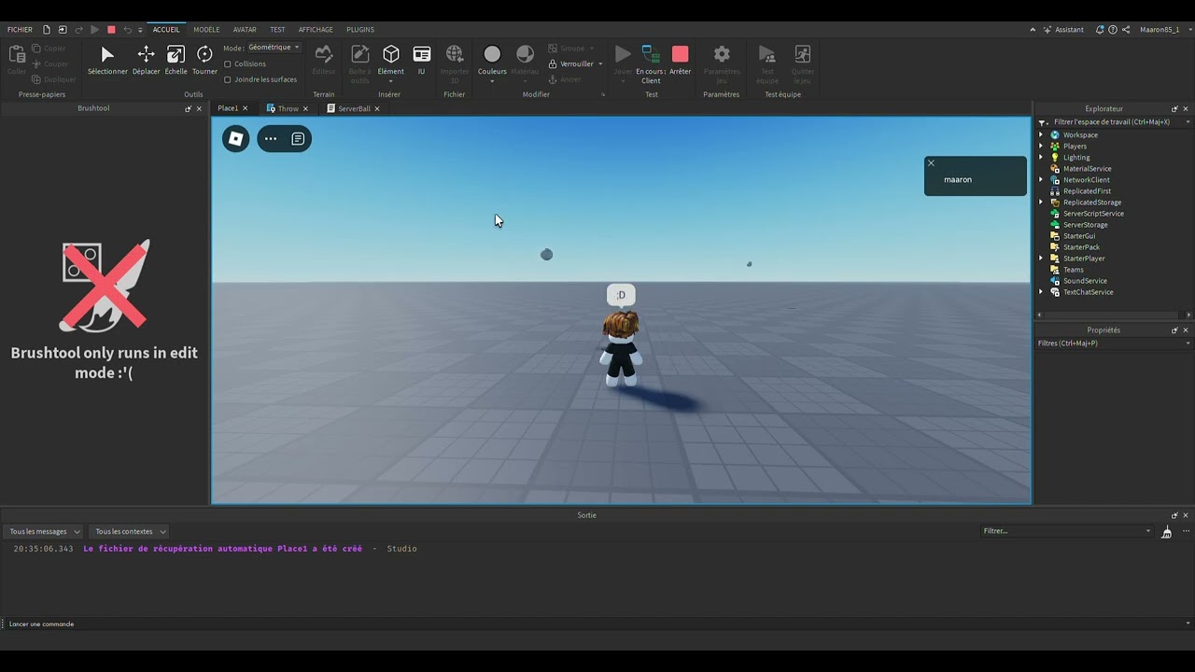Click the Lighting bulb icon
This screenshot has width=1195, height=672.
pos(1055,158)
